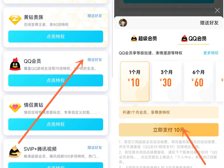
Task: Click the 超级会员 crown icon
Action: 134,38
